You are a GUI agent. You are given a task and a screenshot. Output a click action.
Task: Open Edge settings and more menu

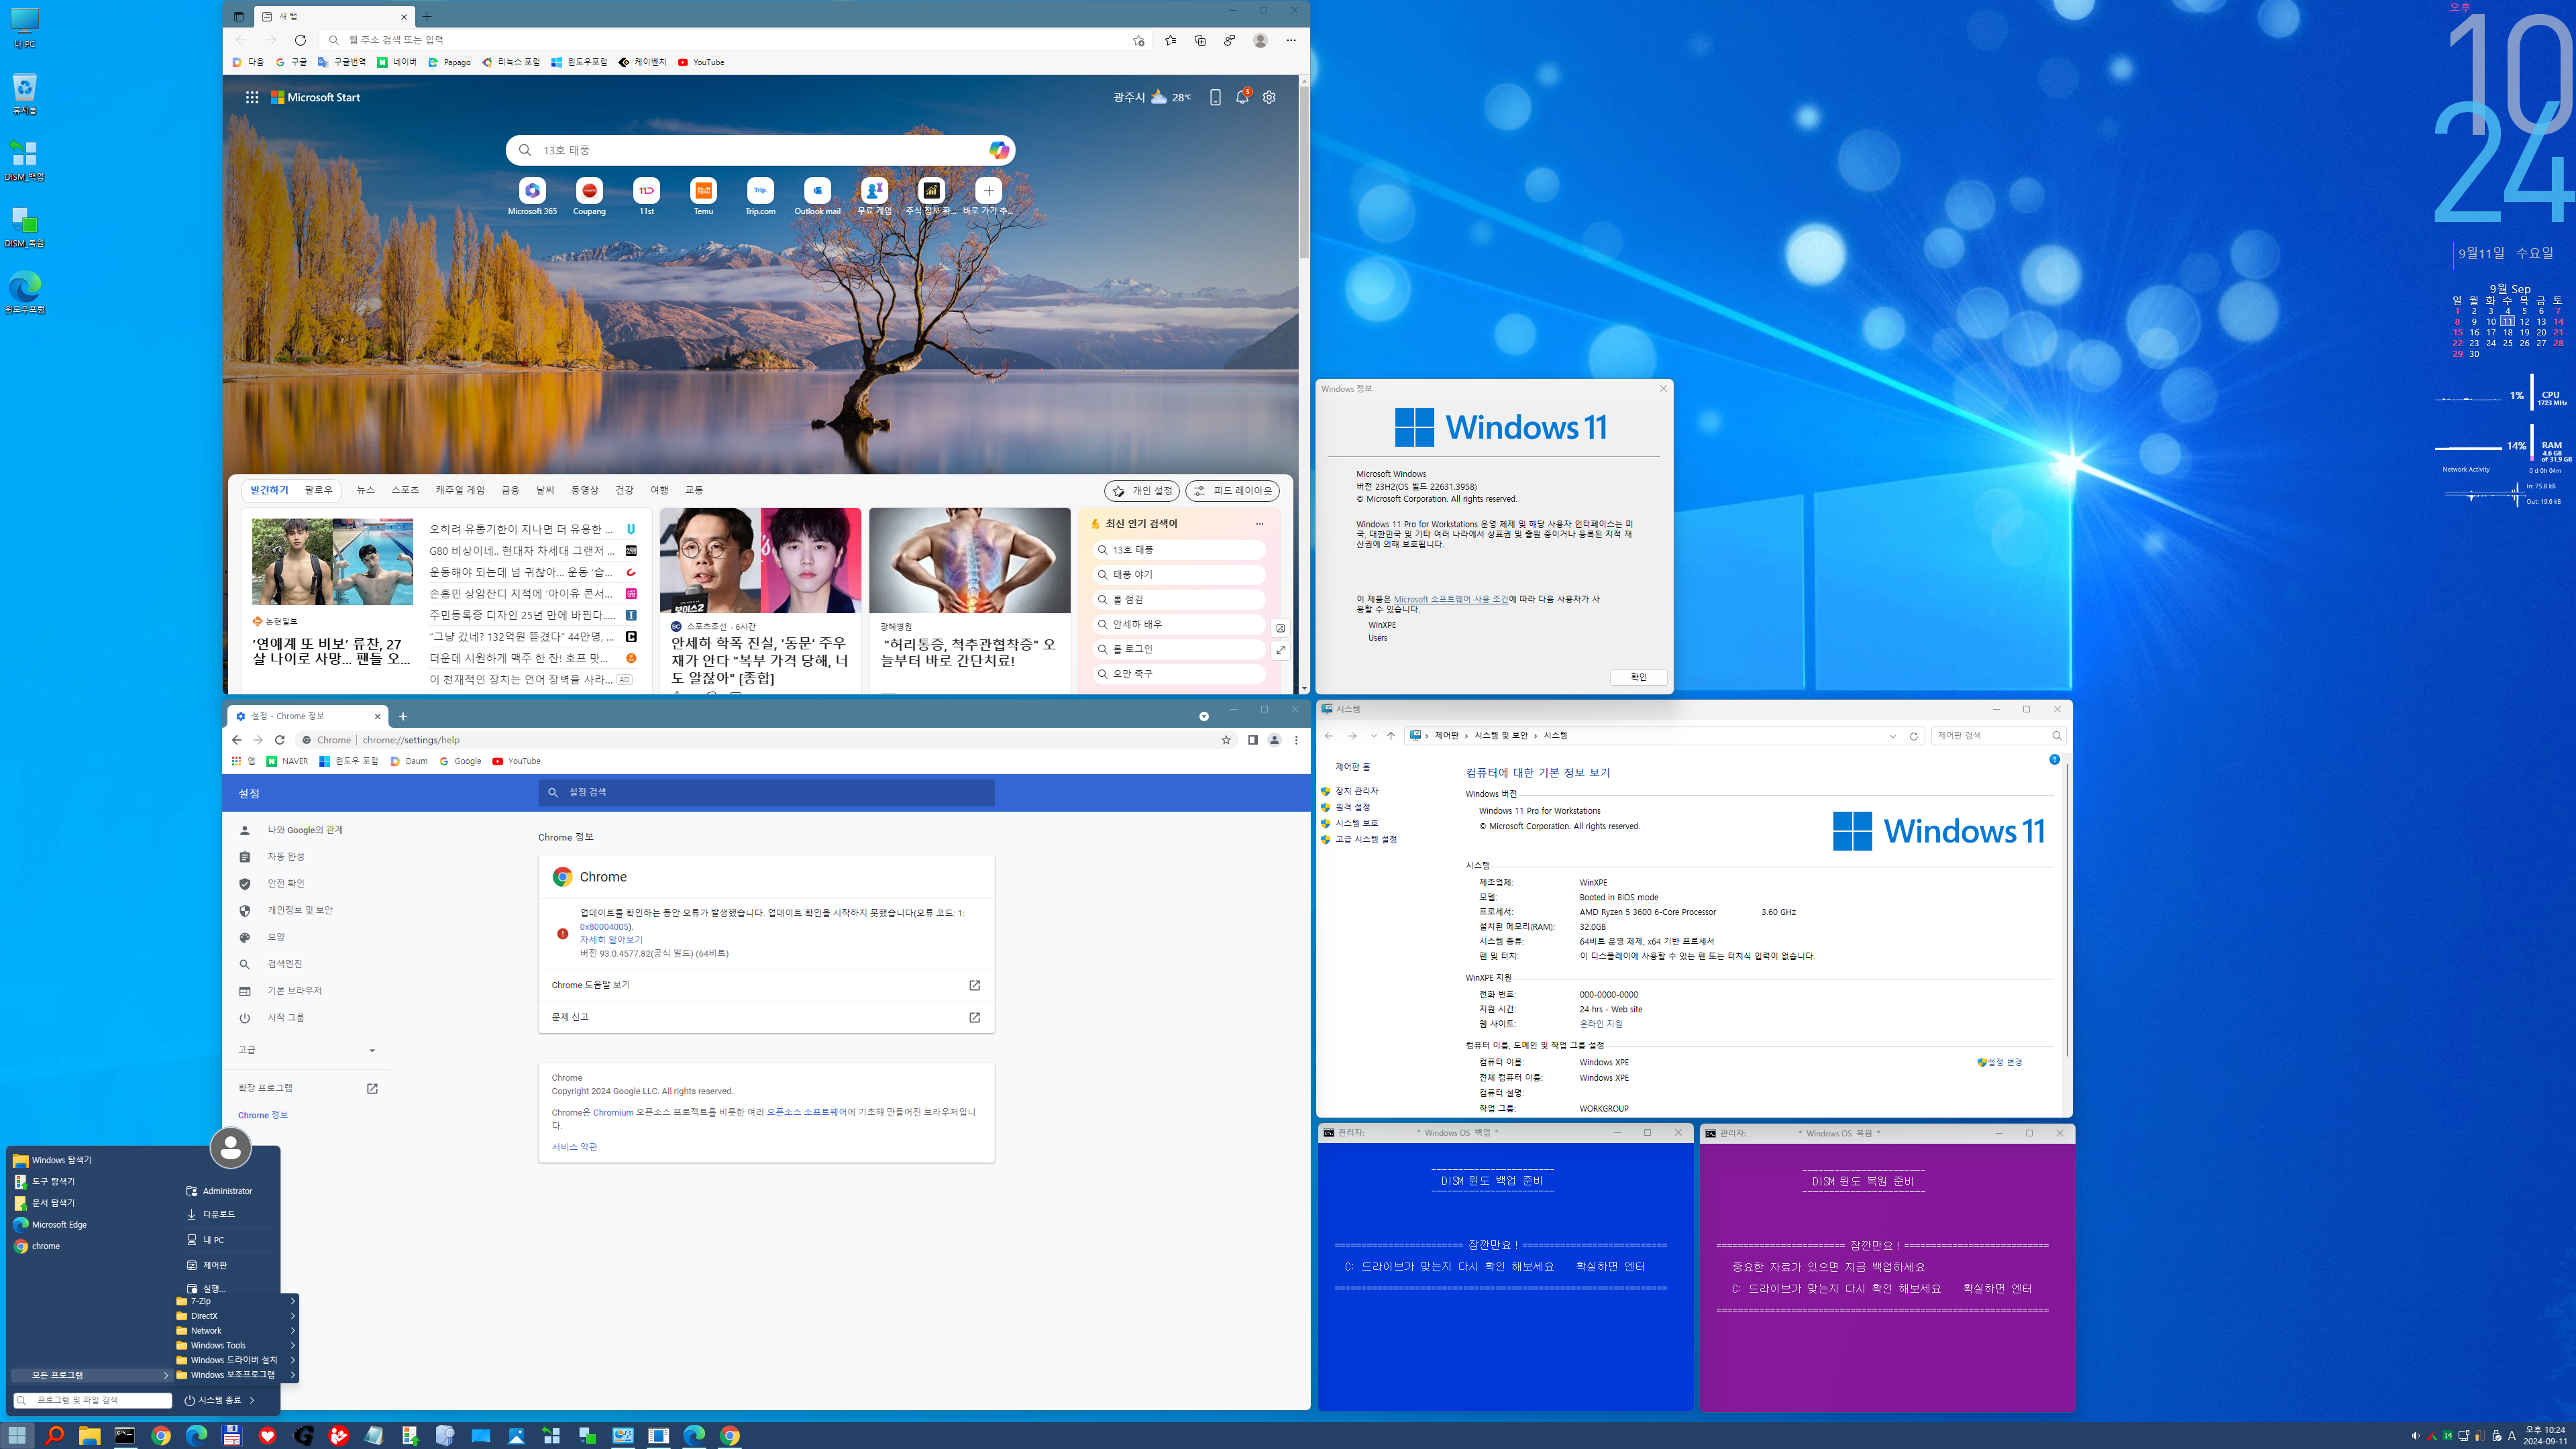click(x=1291, y=40)
